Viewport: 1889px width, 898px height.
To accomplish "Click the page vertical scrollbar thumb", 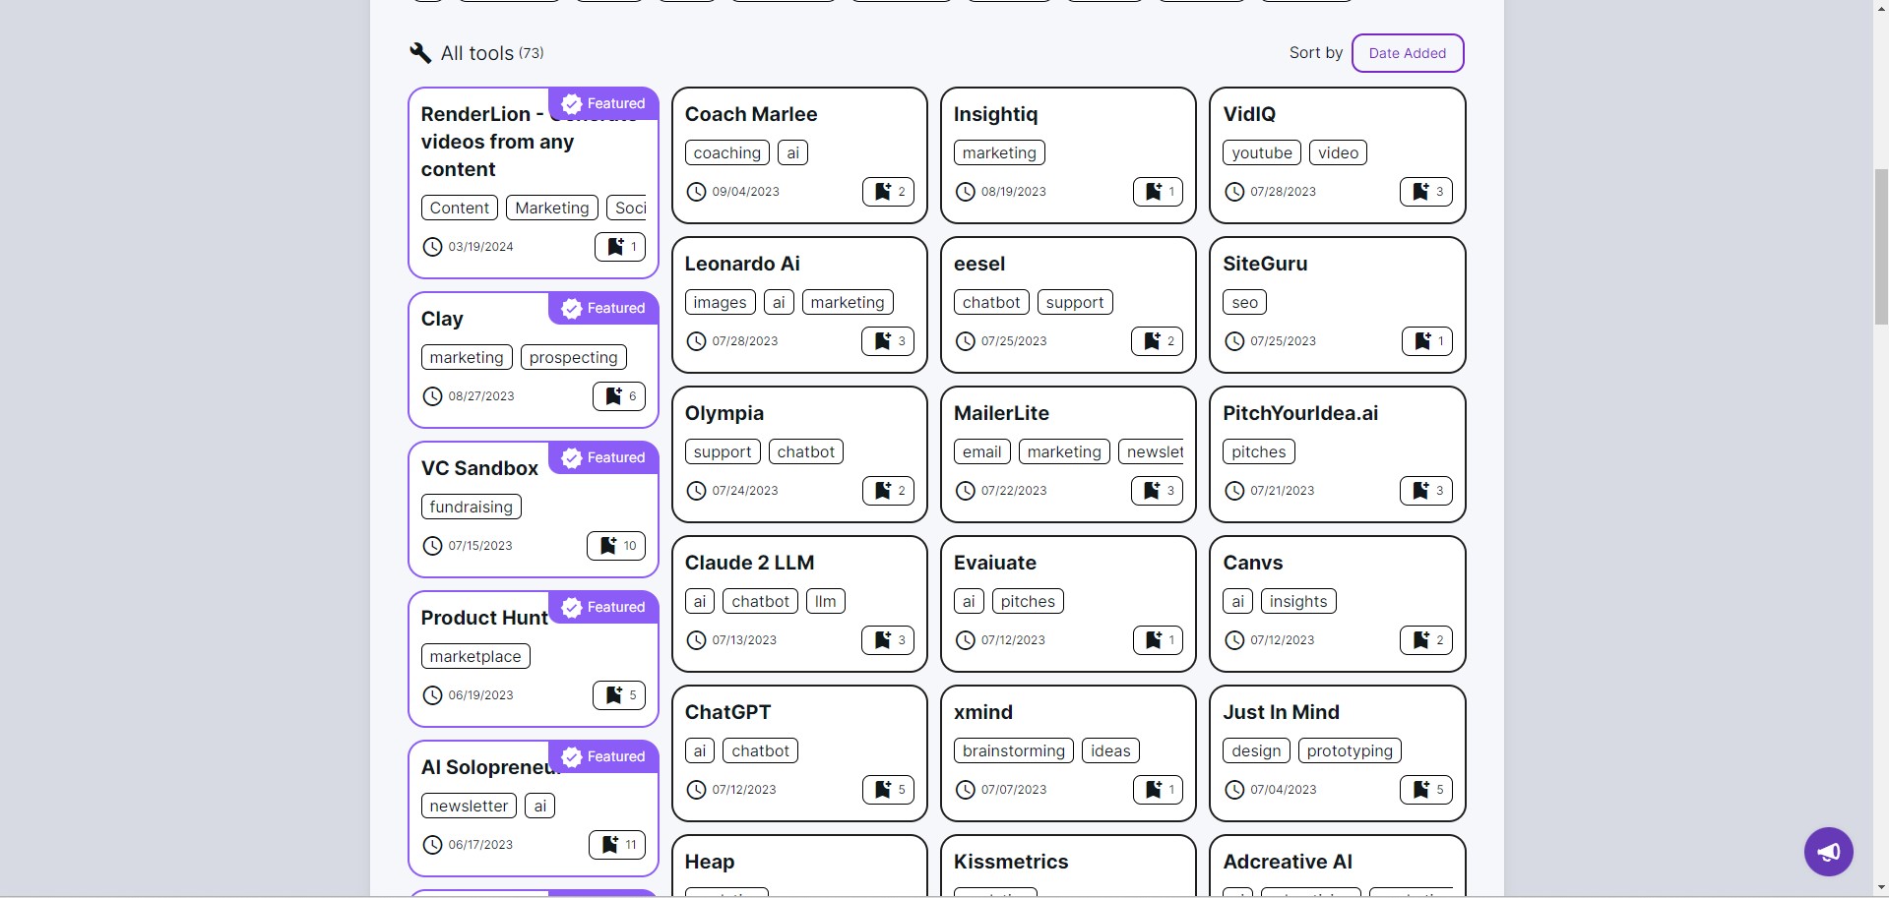I will point(1881,246).
